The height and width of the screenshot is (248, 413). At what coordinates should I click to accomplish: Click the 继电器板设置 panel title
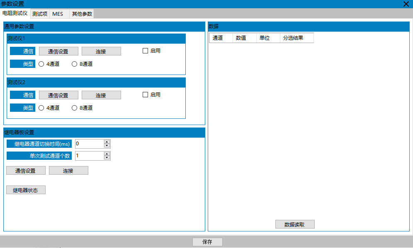[19, 132]
